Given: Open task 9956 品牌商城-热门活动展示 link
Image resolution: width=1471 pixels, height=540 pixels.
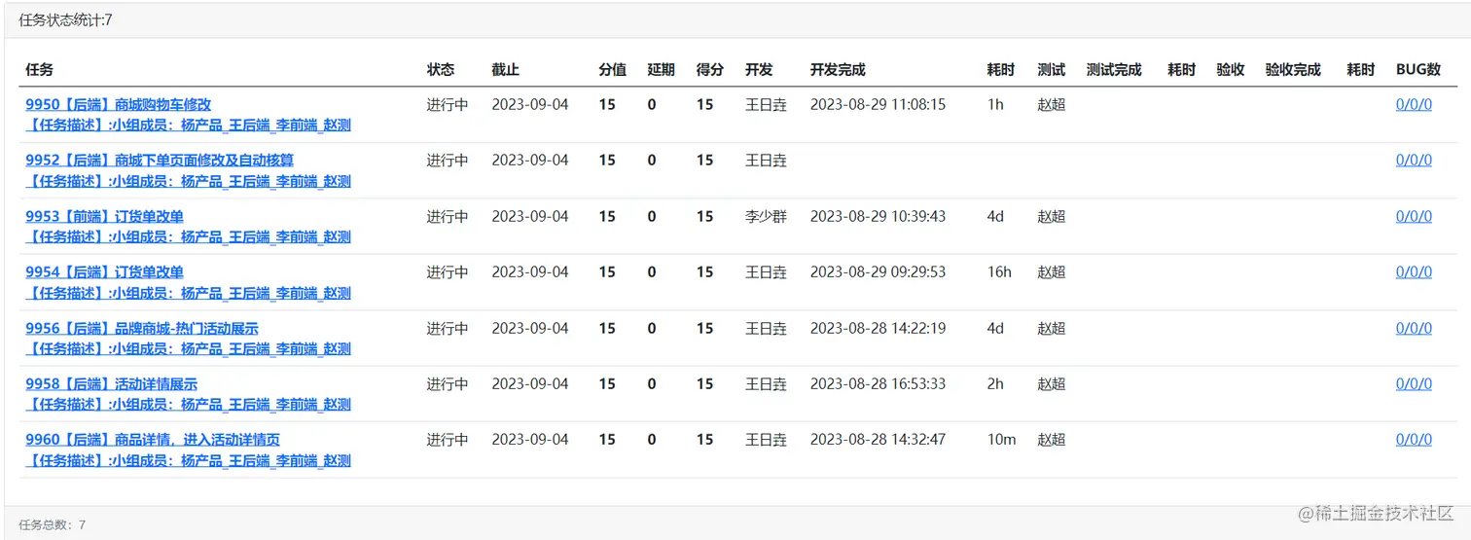Looking at the screenshot, I should (x=142, y=328).
